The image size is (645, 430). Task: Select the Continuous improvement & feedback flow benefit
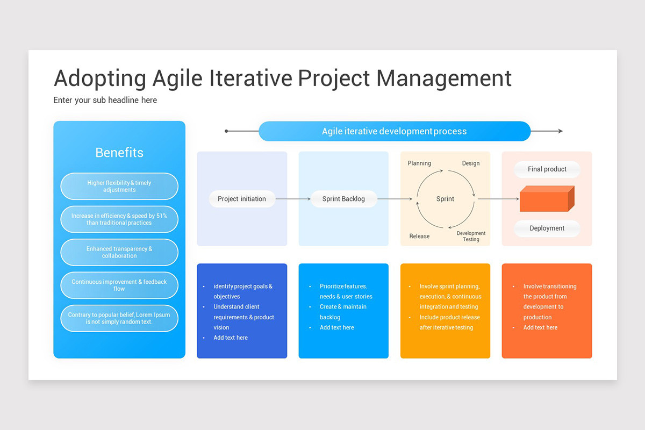pos(119,285)
